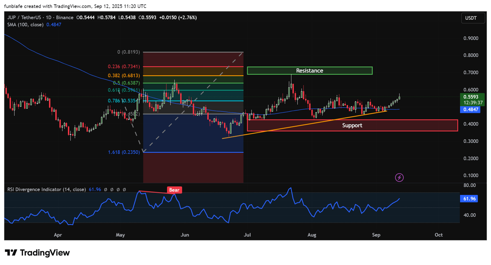Viewport: 491px width, 265px height.
Task: Click the Bear divergence tag on the RSI
Action: [174, 190]
